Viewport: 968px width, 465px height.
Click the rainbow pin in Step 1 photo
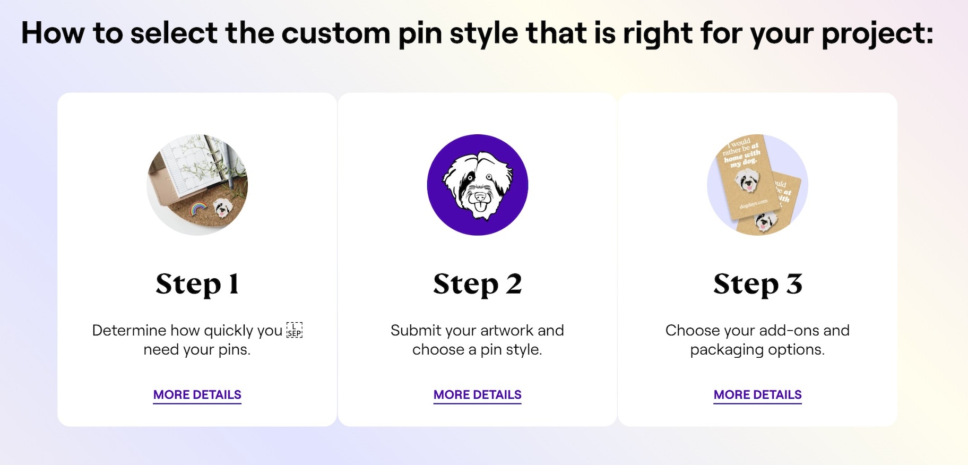coord(199,208)
